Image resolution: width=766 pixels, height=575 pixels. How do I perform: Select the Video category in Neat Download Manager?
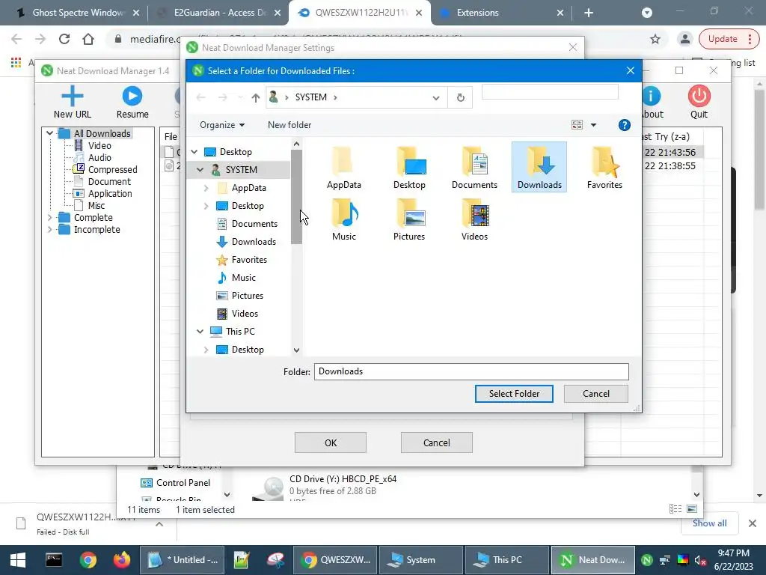point(99,145)
